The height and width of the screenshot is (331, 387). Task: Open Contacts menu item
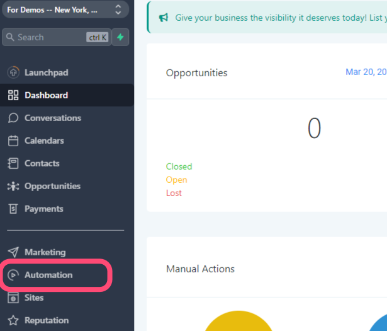click(67, 163)
